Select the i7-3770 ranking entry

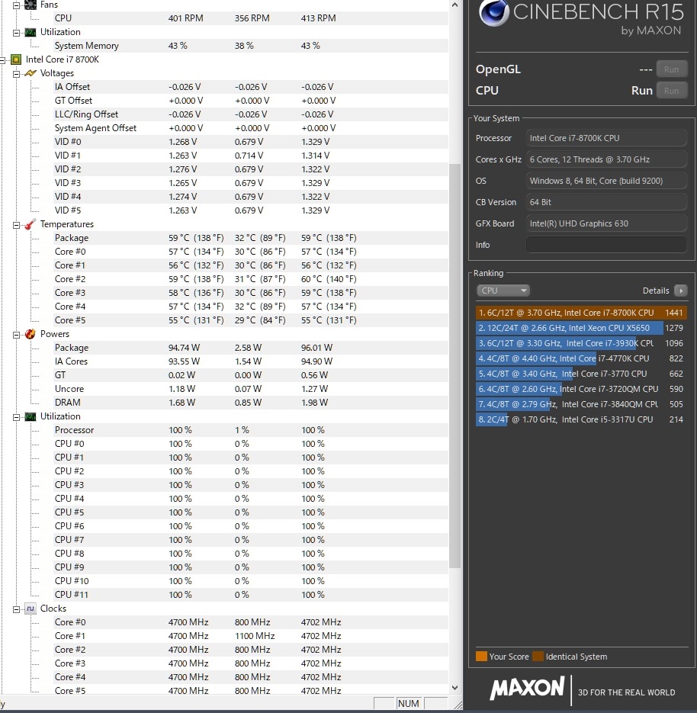[581, 374]
